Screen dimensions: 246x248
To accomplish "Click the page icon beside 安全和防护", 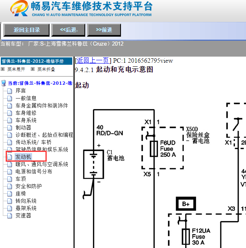I will (10, 187).
